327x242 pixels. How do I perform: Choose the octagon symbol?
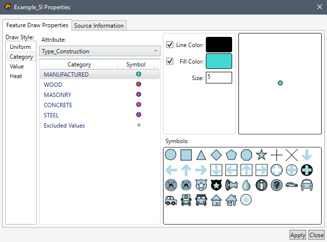246,155
